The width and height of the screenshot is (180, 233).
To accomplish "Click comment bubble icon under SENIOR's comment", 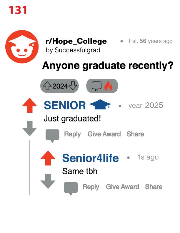I will [52, 135].
